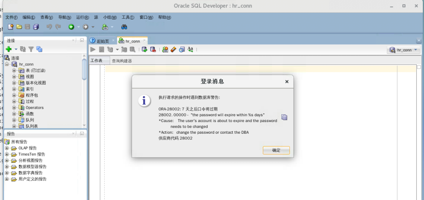Screen dimensions: 424x200
Task: Click the Commit icon with green check
Action: 144,49
